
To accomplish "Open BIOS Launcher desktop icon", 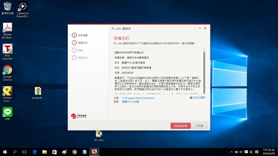I will pyautogui.click(x=7, y=51).
